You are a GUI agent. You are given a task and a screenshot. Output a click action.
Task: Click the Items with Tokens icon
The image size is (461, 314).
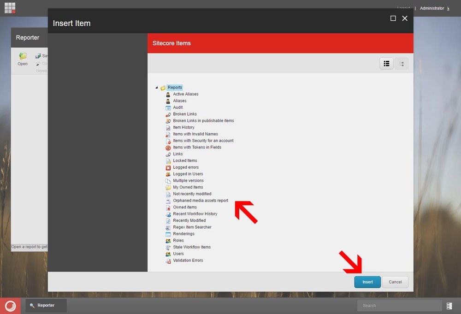point(168,148)
